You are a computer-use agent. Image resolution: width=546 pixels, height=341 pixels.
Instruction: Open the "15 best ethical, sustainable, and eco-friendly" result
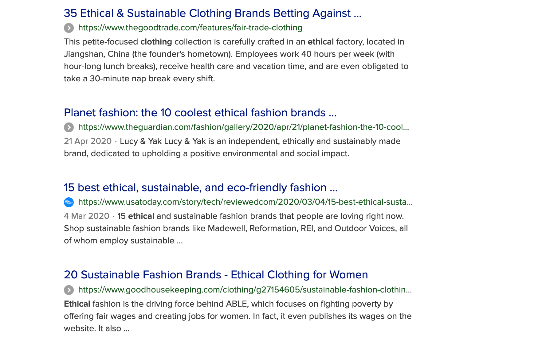200,188
